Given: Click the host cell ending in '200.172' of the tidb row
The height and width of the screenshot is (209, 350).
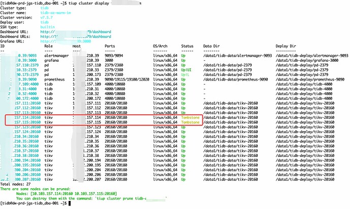Looking at the screenshot, I should [x=87, y=98].
